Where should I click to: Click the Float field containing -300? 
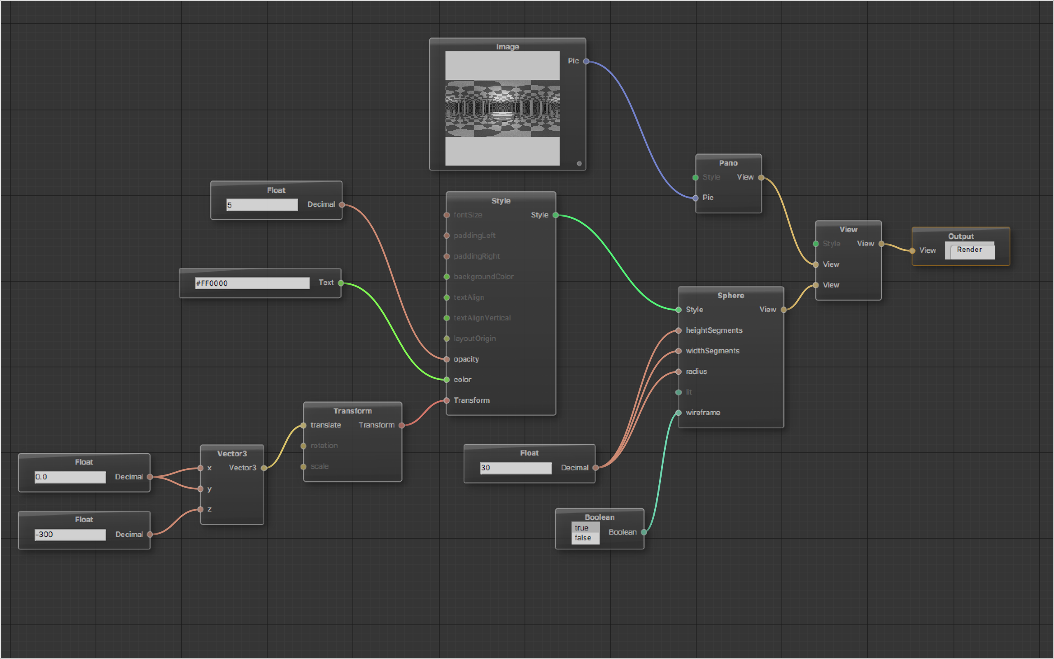(70, 535)
